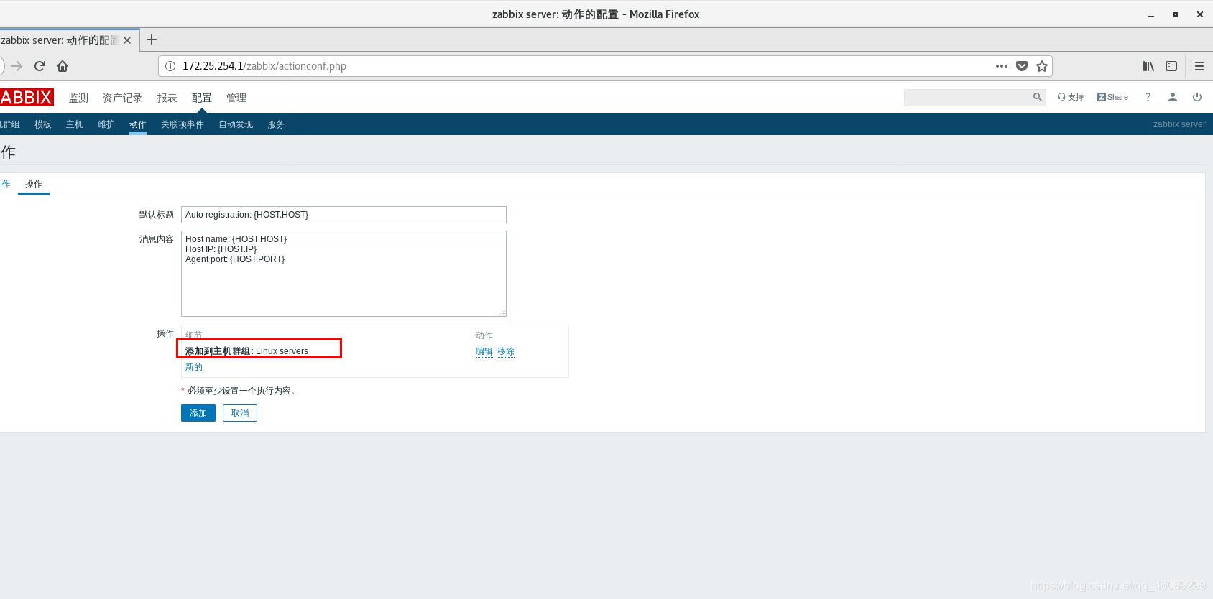Click the 添加到主机群组: Linux servers text
The width and height of the screenshot is (1213, 599).
[246, 351]
